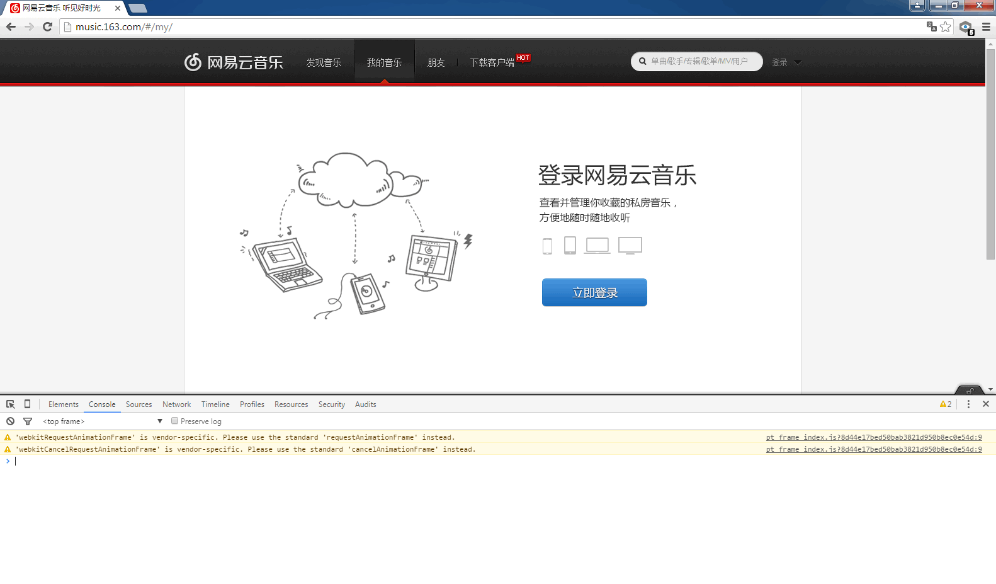The image size is (996, 584).
Task: Select the 我的音乐 navigation tab
Action: pyautogui.click(x=385, y=62)
